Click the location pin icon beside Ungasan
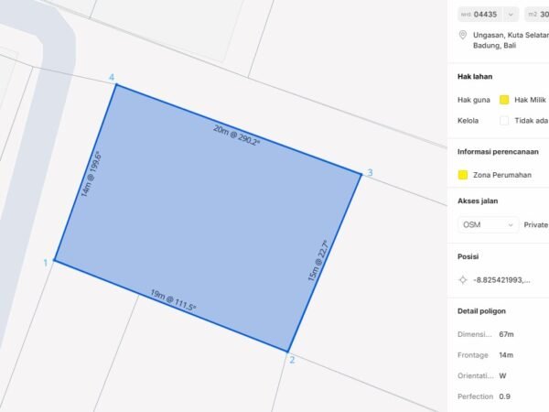Viewport: 549px width, 412px height. click(x=463, y=35)
